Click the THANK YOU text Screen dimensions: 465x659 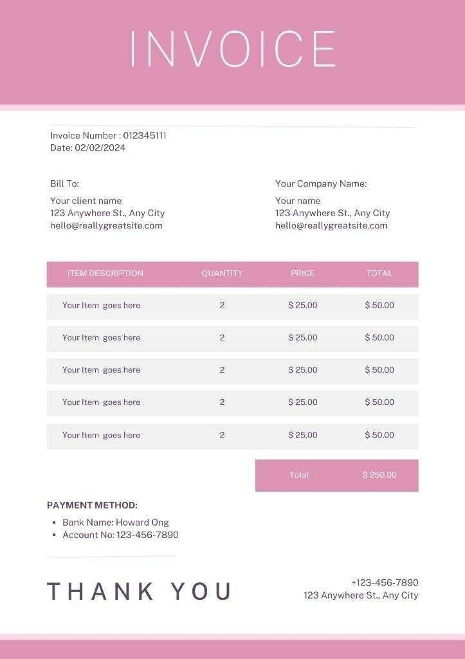pyautogui.click(x=140, y=591)
